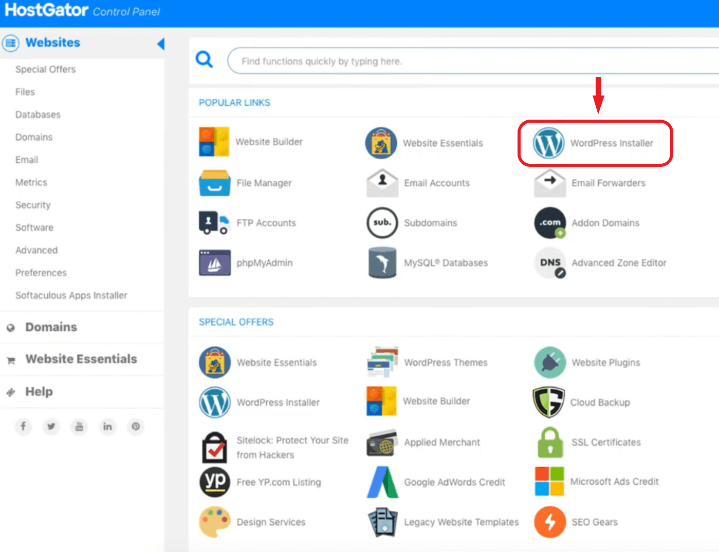The image size is (719, 552).
Task: Click the Subdomains sub. icon
Action: [382, 223]
